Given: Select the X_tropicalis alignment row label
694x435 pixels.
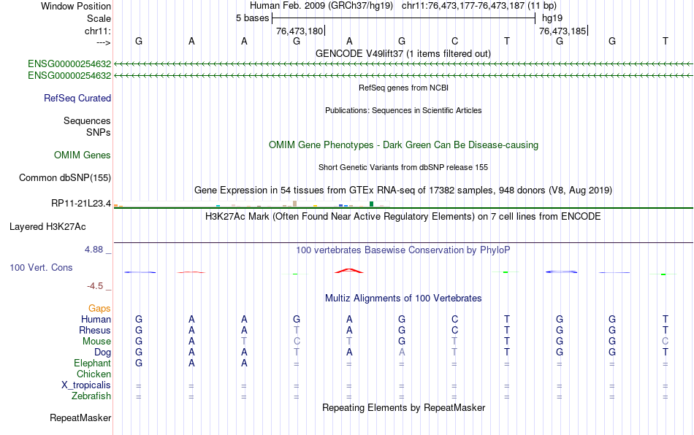Looking at the screenshot, I should 86,385.
